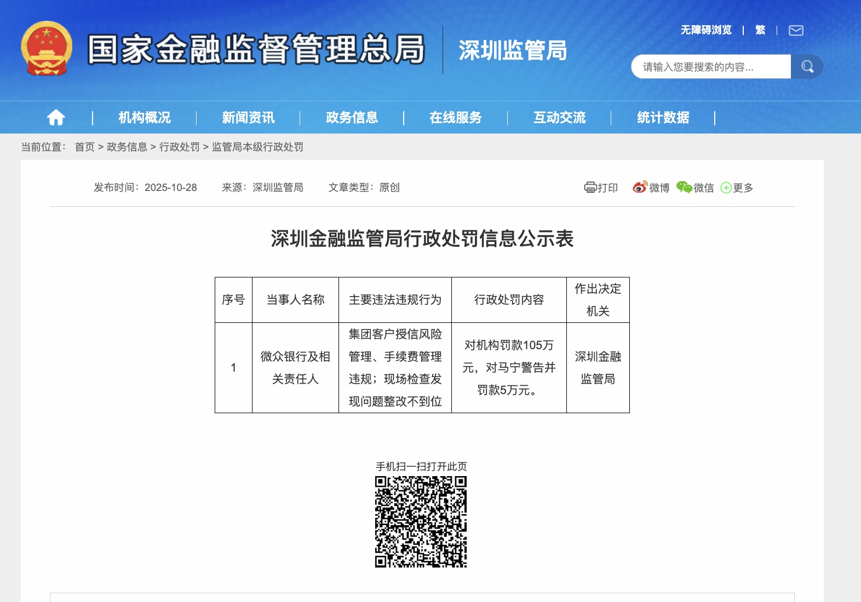Click table header 行政处罚内容
The image size is (861, 602).
click(x=509, y=300)
